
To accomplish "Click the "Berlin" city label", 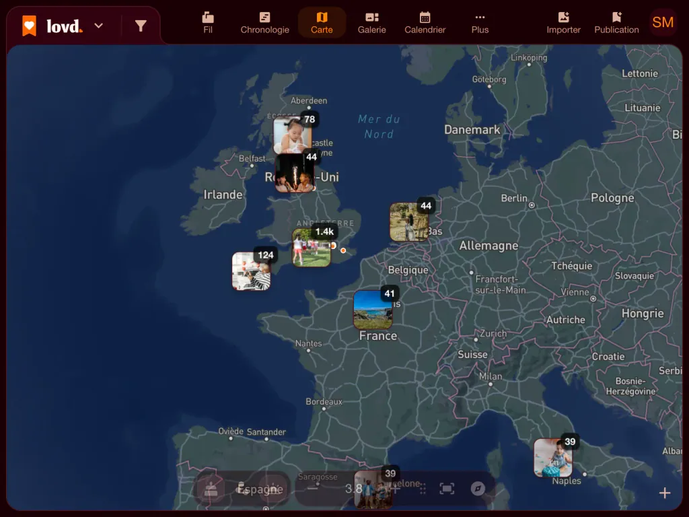I will (x=514, y=199).
